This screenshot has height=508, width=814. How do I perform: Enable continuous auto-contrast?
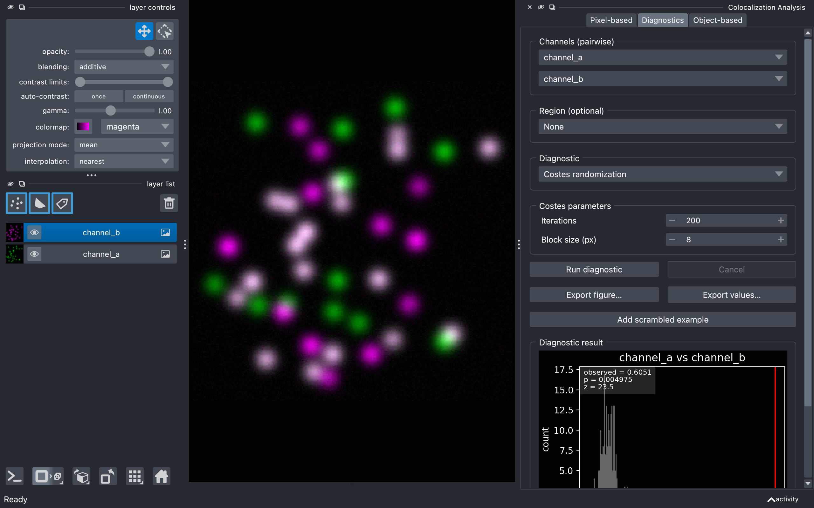[x=149, y=97]
